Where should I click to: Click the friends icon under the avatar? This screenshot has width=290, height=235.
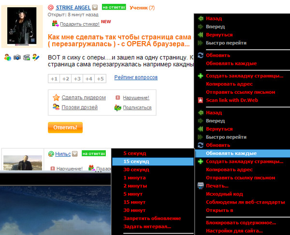[x=8, y=58]
